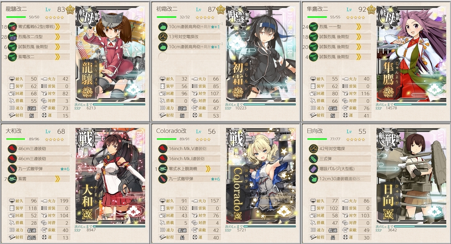
Task: Click proficiency chevrons beside 紫電改二
Action: click(57, 56)
